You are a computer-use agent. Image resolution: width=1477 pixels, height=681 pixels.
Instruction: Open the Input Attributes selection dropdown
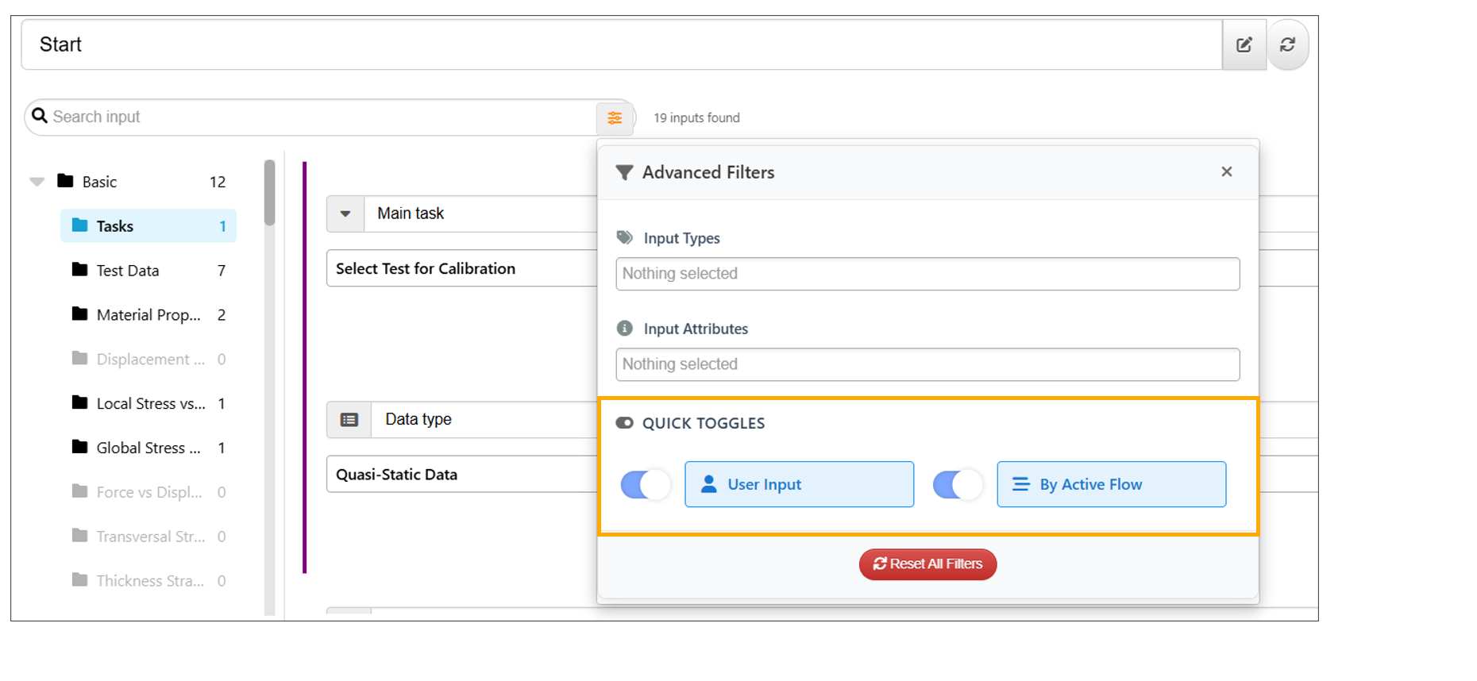coord(927,364)
